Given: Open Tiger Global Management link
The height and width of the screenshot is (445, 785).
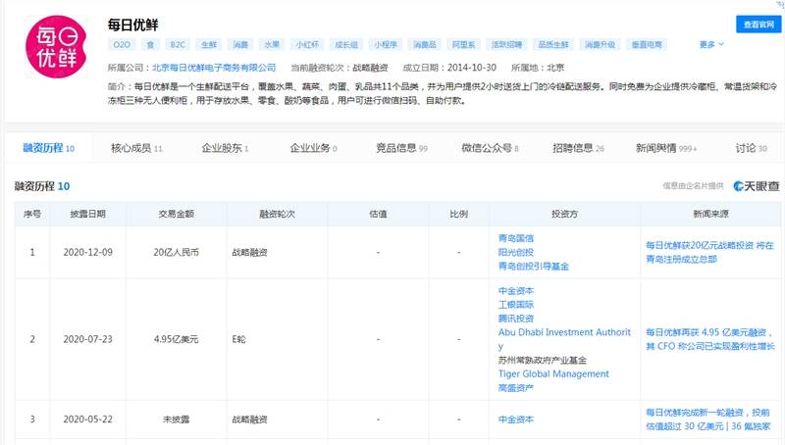Looking at the screenshot, I should 553,373.
